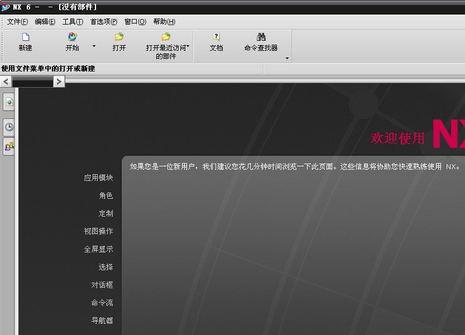Click the left scroll arrow button
This screenshot has width=465, height=335.
pyautogui.click(x=6, y=82)
